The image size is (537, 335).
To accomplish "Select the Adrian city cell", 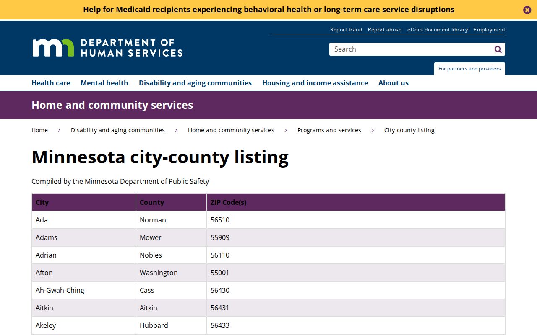I will click(x=84, y=255).
